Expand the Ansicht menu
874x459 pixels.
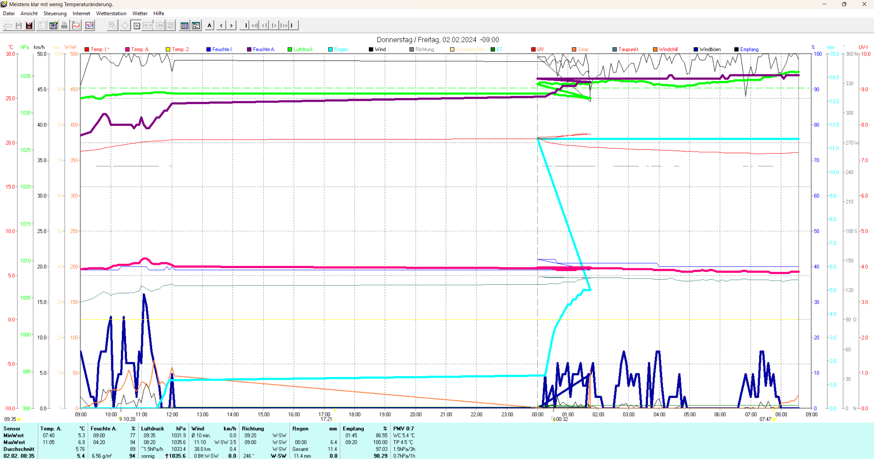[29, 13]
